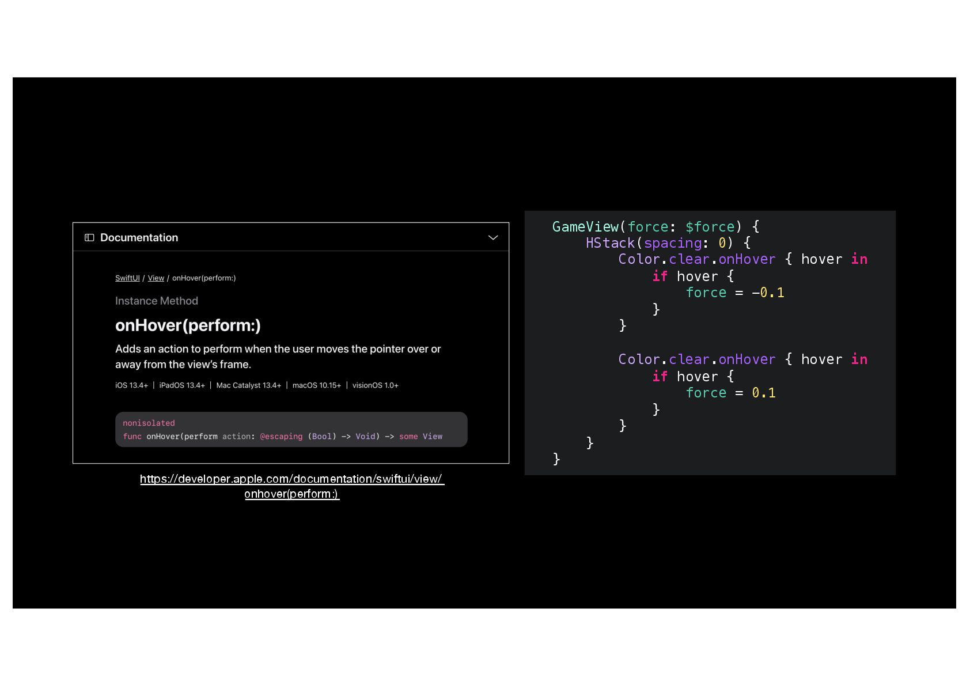Click the 'HStack(spacing: 0)' code line

669,243
